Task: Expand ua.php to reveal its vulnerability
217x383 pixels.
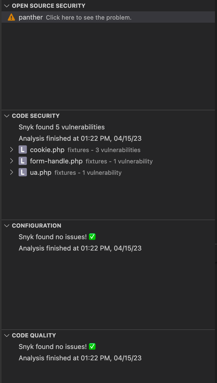Action: pyautogui.click(x=12, y=172)
